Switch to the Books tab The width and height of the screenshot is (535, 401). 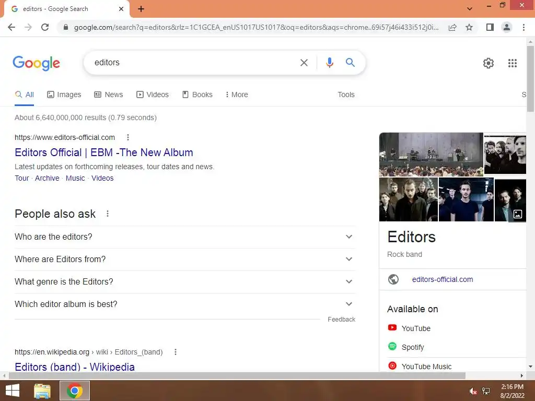[x=197, y=95]
